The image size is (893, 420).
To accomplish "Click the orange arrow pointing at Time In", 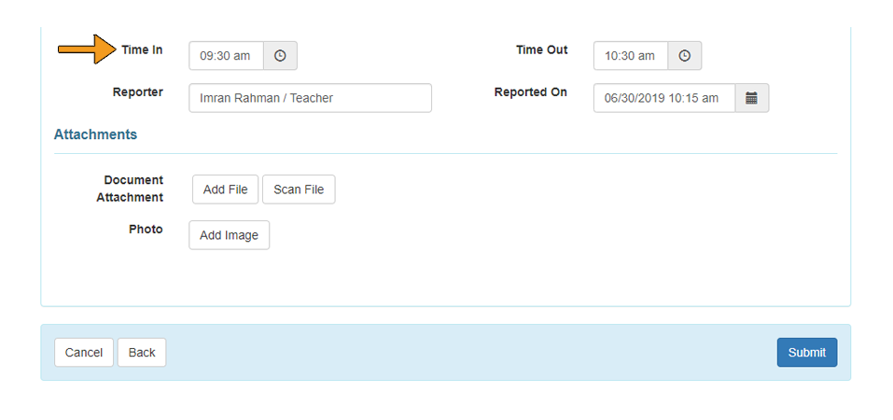I will pyautogui.click(x=90, y=49).
